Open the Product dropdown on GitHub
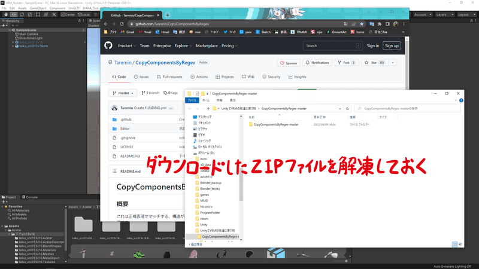The width and height of the screenshot is (479, 269). tap(127, 46)
